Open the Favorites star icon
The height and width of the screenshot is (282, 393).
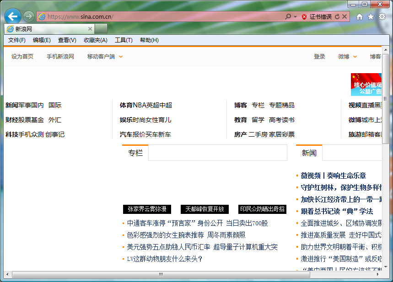(371, 17)
